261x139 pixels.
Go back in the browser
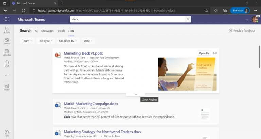(x=6, y=10)
